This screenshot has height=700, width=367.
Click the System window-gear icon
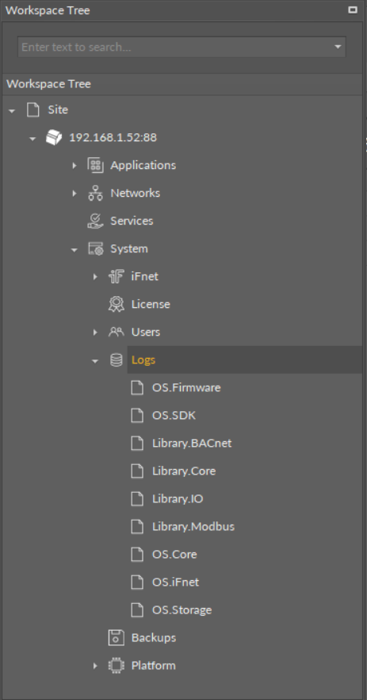[x=95, y=248]
